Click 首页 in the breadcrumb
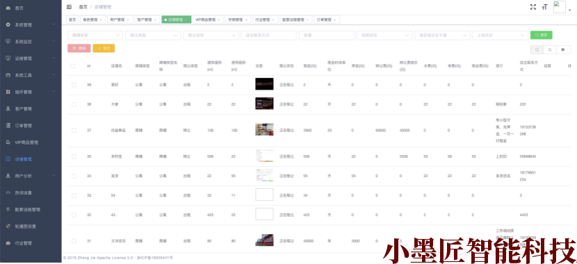 coord(83,7)
